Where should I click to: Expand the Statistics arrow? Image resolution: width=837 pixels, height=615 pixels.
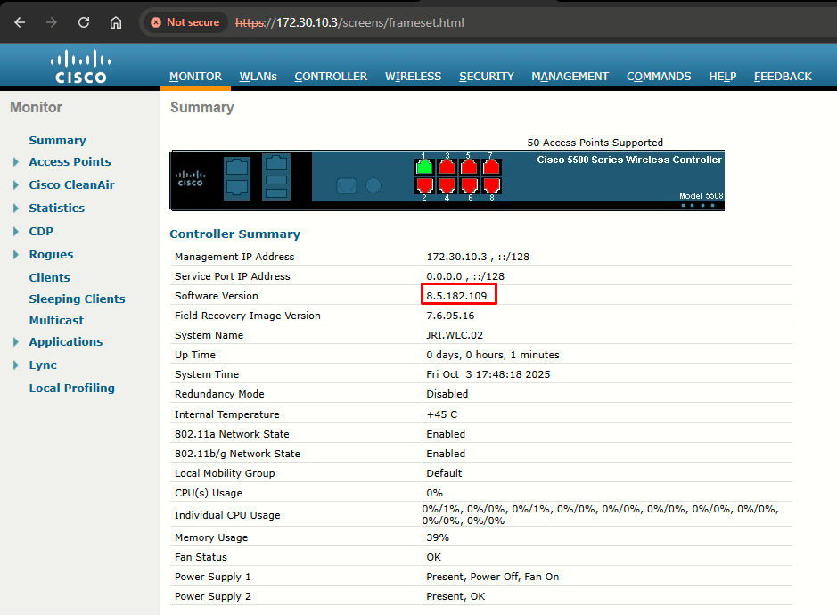pyautogui.click(x=16, y=209)
